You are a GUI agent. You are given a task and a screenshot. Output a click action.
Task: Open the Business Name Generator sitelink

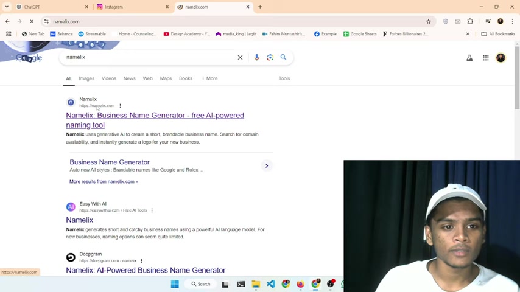pos(110,162)
